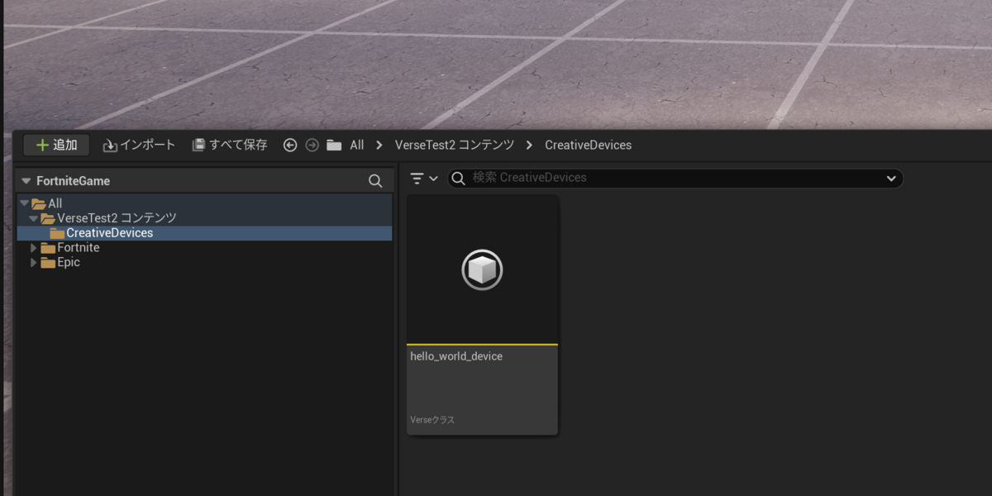Collapse the VerseTest2 コンテンツ folder
Viewport: 992px width, 496px height.
[33, 217]
